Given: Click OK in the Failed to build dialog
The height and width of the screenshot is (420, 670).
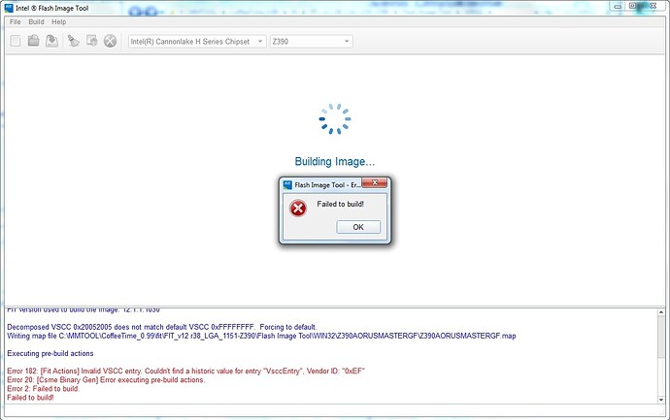Looking at the screenshot, I should [x=358, y=227].
